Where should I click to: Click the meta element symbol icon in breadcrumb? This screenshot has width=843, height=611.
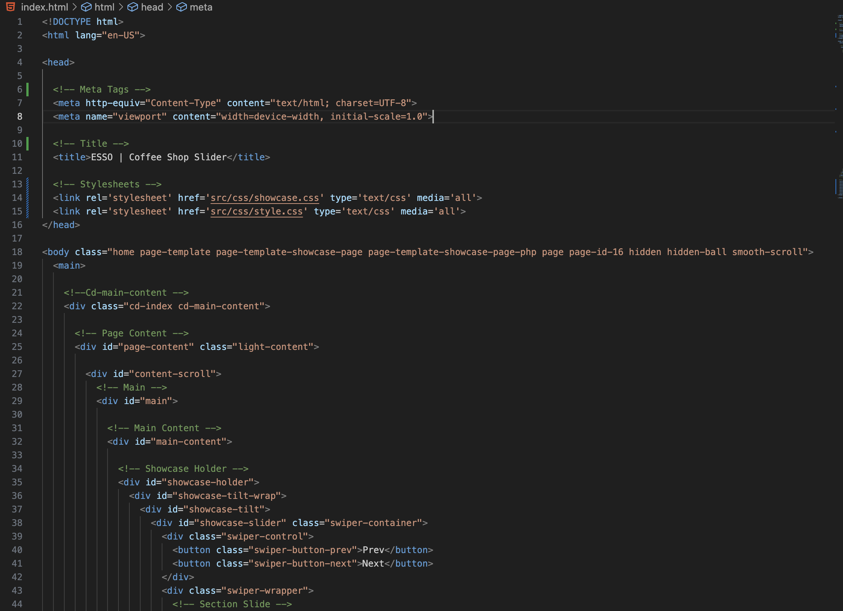[x=182, y=7]
